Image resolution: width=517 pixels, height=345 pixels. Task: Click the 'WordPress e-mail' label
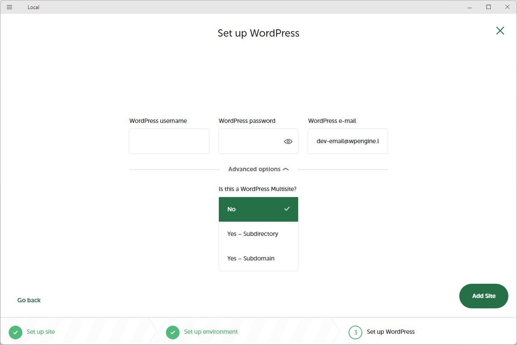click(x=332, y=121)
